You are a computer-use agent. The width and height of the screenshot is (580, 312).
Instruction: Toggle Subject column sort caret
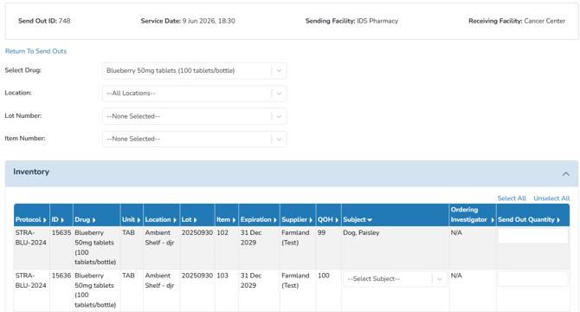point(370,220)
